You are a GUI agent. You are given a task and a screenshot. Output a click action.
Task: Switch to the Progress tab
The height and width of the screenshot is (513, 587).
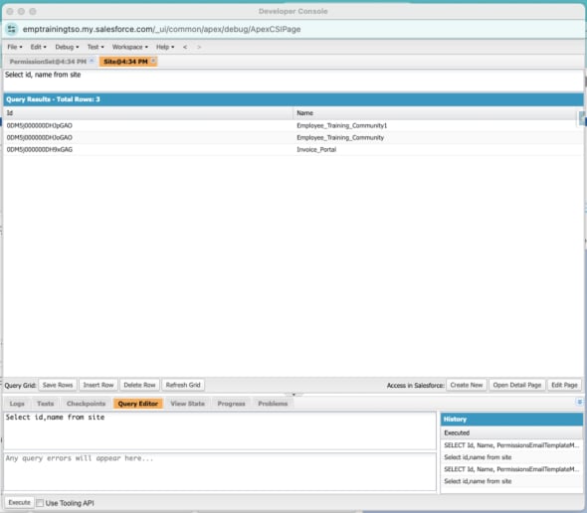tap(231, 404)
